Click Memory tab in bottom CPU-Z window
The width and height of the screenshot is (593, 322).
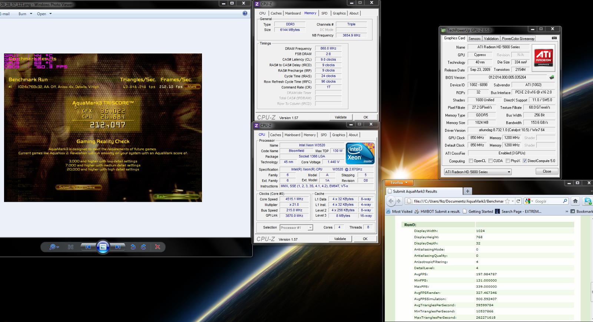click(309, 135)
